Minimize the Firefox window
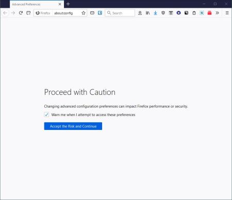The width and height of the screenshot is (232, 200). [204, 4]
